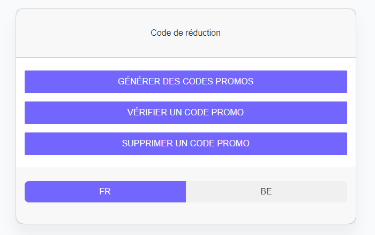Click the SUPPRIMER UN CODE PROMO button
Viewport: 375px width, 235px height.
[x=185, y=144]
